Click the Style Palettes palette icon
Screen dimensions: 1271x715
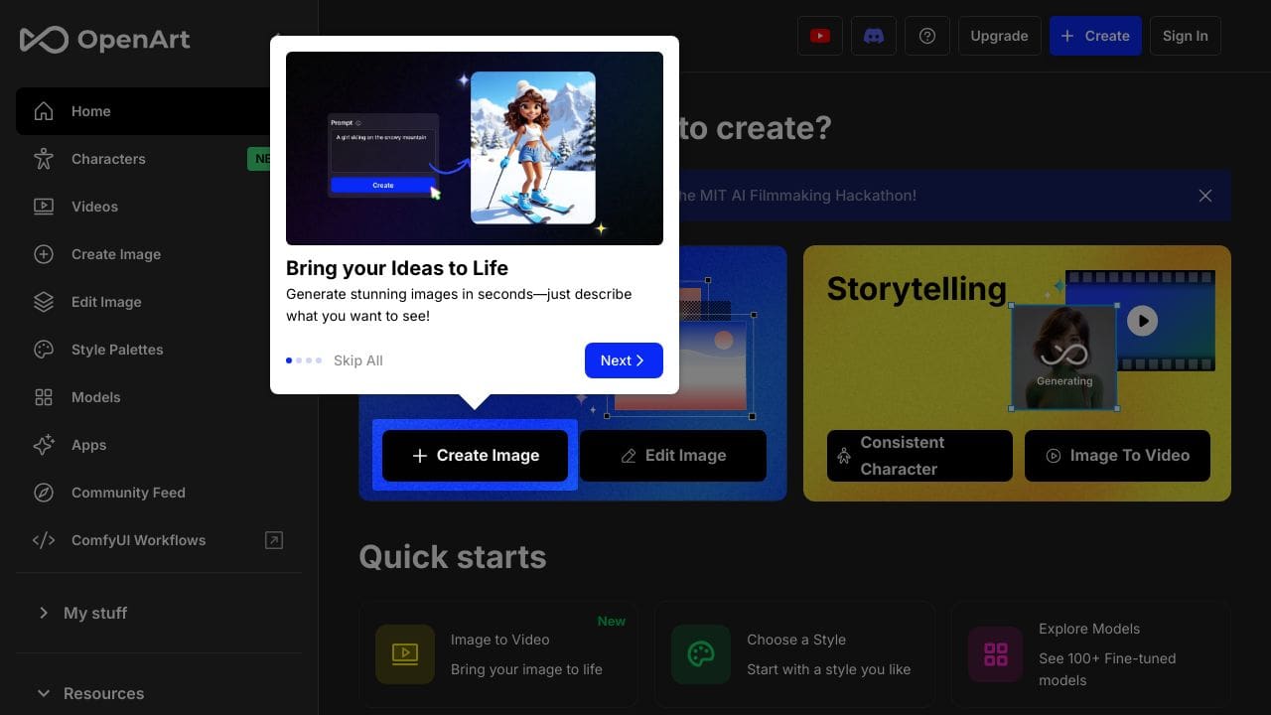(44, 350)
